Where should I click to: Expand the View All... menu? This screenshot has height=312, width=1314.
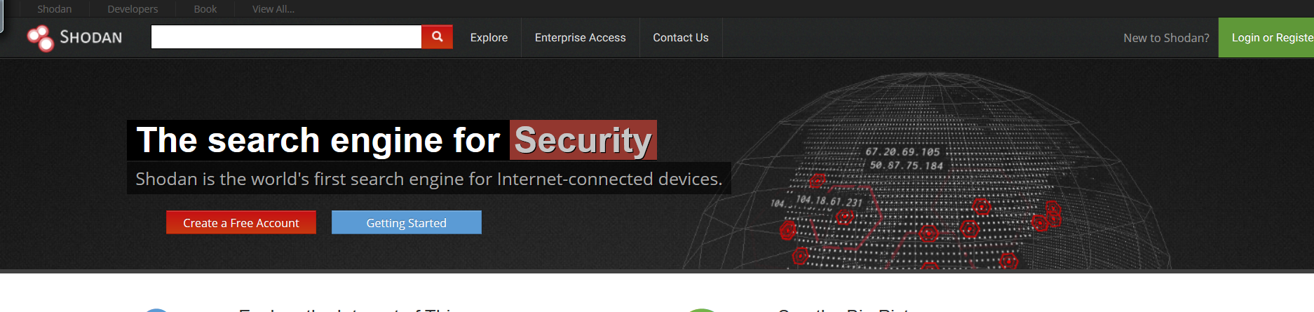coord(273,9)
